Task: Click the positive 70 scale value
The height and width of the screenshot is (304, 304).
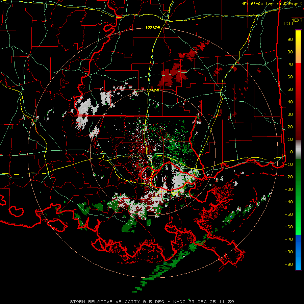Action: pos(290,65)
